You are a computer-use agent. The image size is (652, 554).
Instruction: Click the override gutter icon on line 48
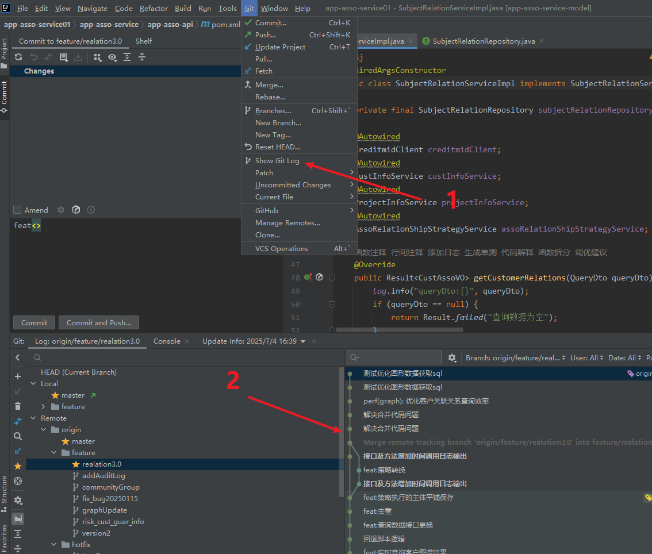308,277
